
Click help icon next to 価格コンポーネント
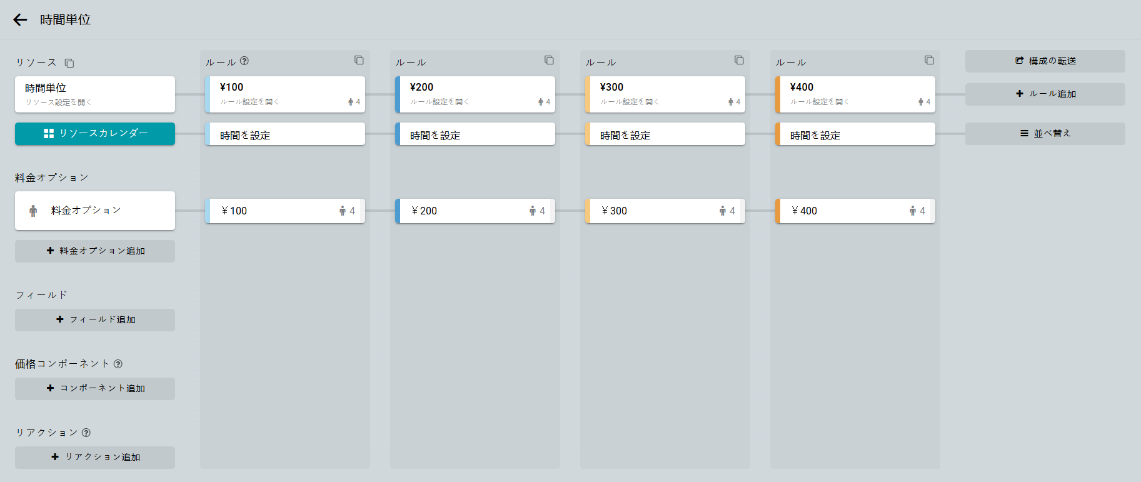pyautogui.click(x=118, y=364)
